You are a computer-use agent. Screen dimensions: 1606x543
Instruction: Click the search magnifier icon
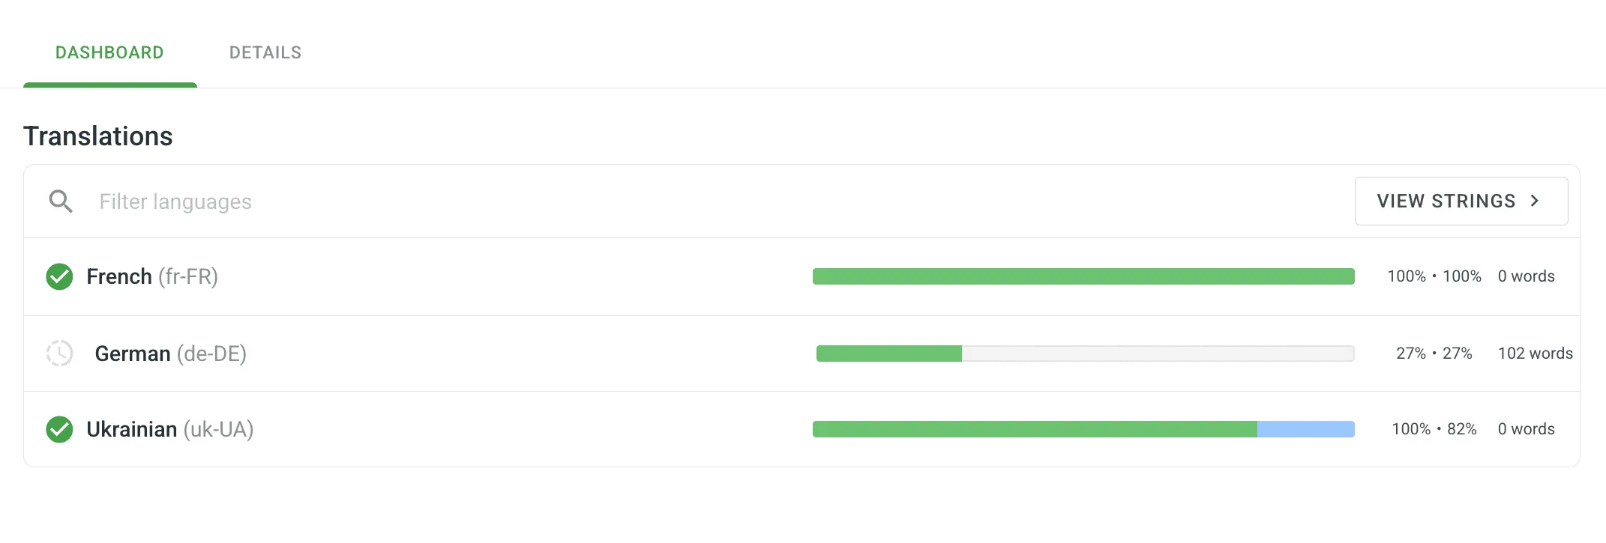61,201
